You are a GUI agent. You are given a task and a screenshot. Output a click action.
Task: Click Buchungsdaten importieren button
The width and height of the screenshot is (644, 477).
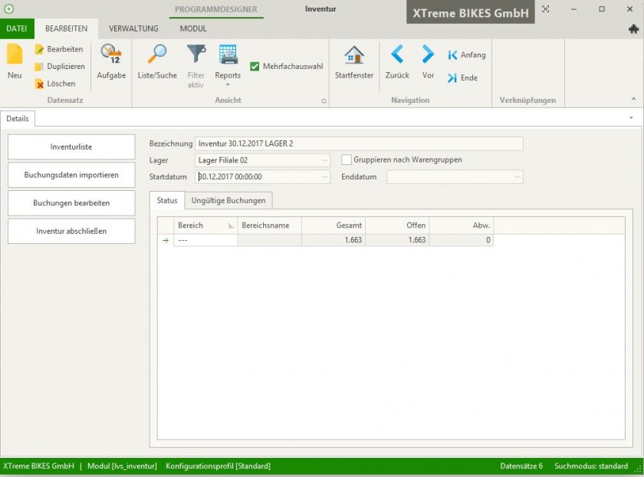[71, 175]
